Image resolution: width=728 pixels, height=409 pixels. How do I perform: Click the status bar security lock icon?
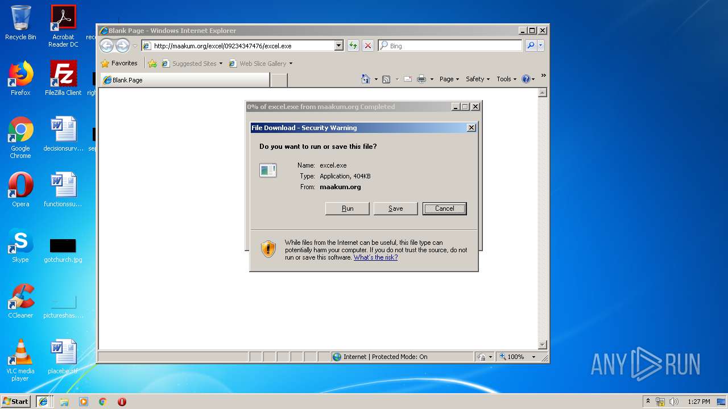coord(482,357)
